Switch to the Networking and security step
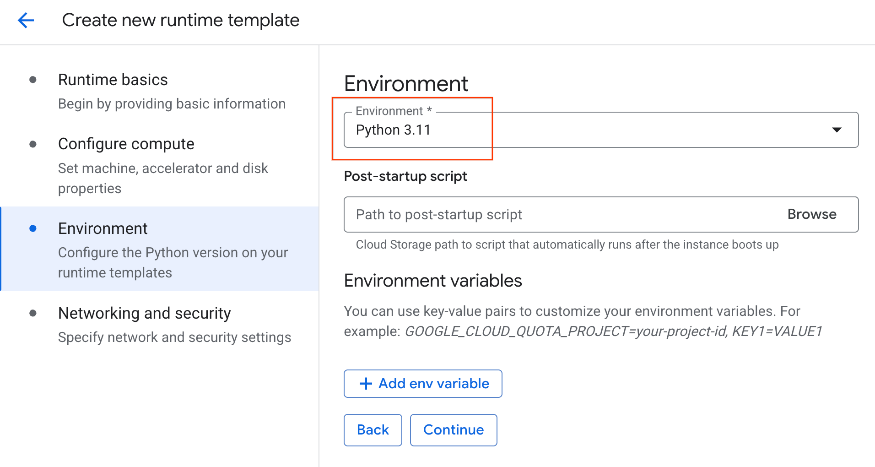 [144, 313]
